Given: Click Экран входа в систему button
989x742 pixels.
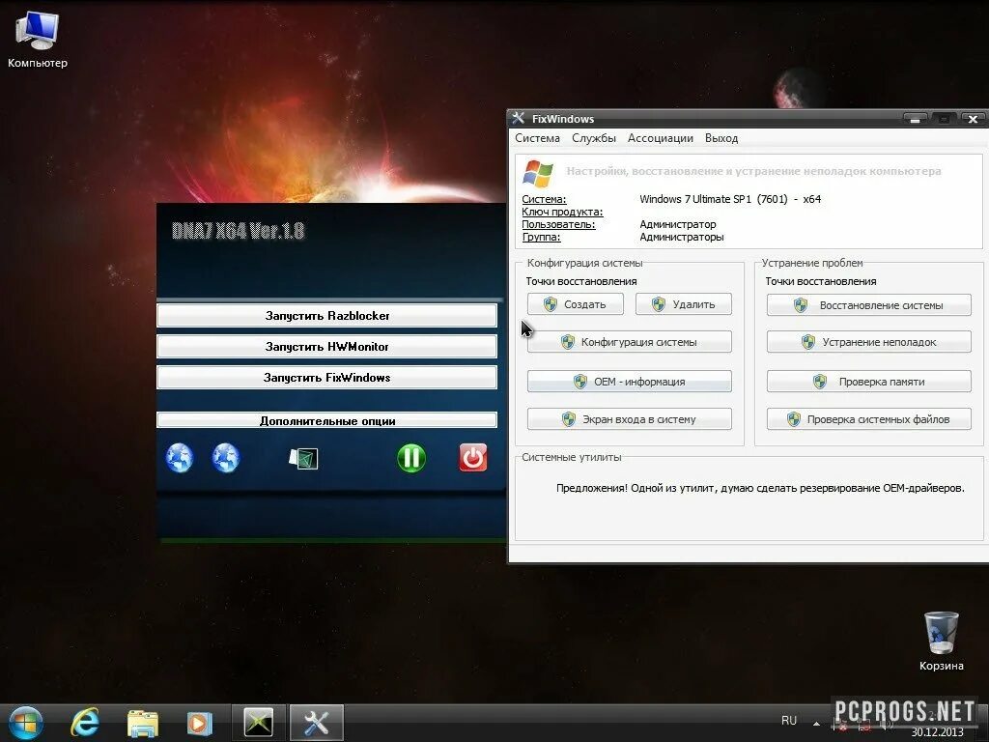Looking at the screenshot, I should (x=630, y=419).
